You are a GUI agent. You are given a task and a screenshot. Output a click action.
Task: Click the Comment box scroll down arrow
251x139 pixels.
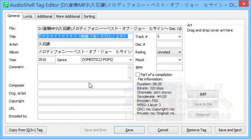point(130,78)
